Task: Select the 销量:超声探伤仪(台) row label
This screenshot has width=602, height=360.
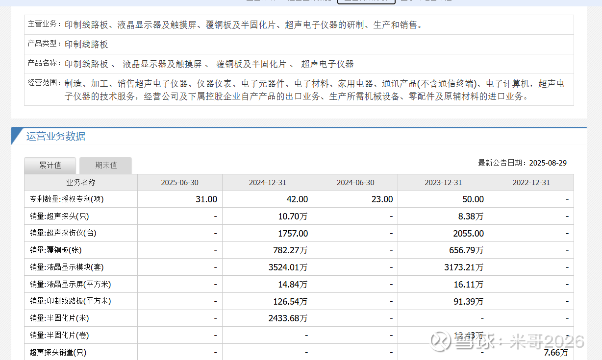Action: click(63, 233)
